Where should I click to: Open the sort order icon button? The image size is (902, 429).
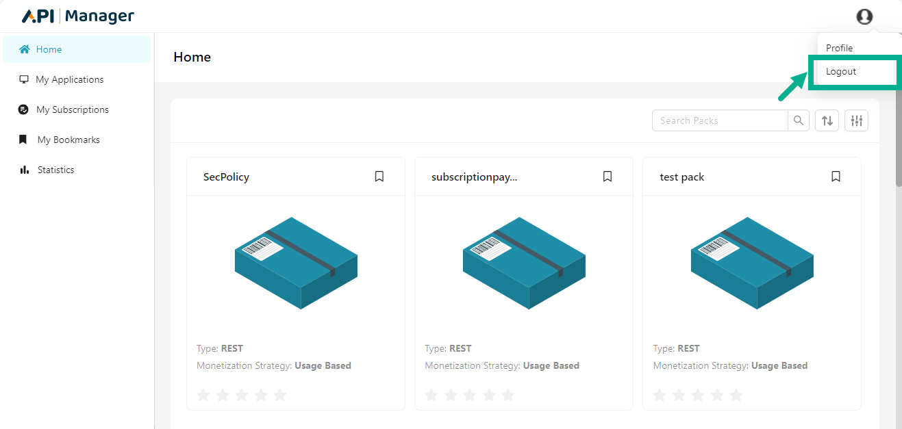click(827, 120)
